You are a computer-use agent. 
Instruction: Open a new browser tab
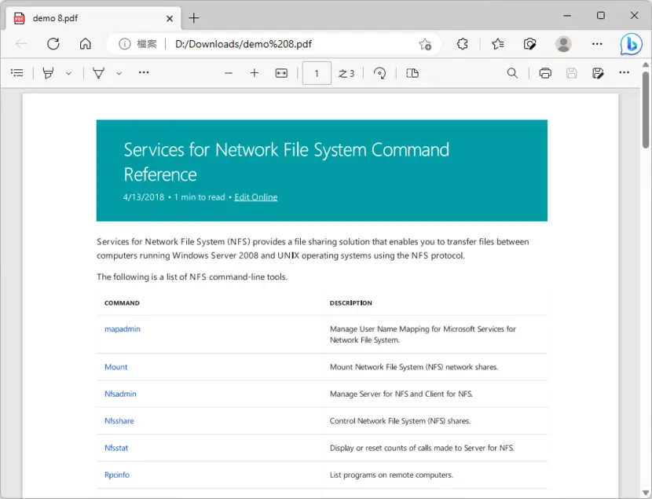(x=194, y=18)
